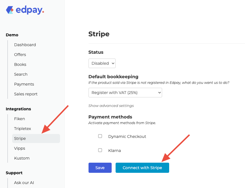Go to the Kustom integration
Screen dimensions: 245x188
[x=22, y=158]
